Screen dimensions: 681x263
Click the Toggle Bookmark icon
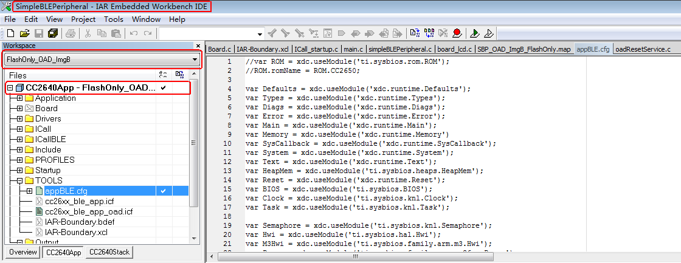tap(342, 33)
